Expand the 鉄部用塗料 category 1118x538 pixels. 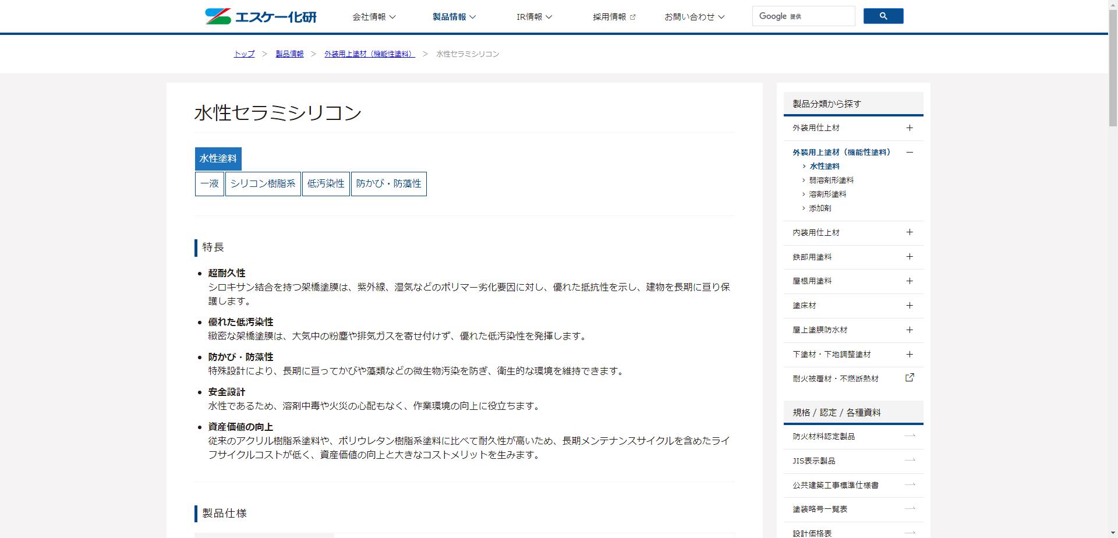[910, 257]
